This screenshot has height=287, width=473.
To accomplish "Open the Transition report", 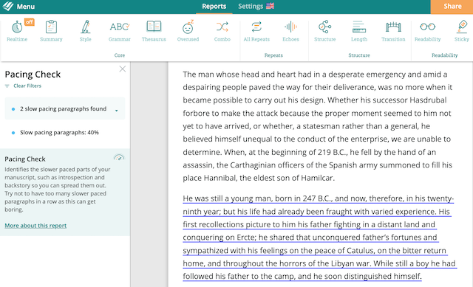I will 393,31.
